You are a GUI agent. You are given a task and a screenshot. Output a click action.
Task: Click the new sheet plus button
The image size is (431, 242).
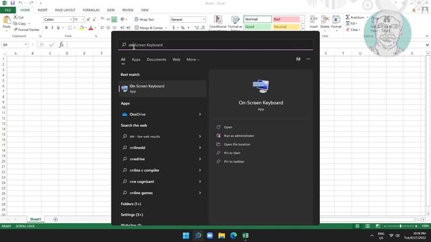(55, 219)
